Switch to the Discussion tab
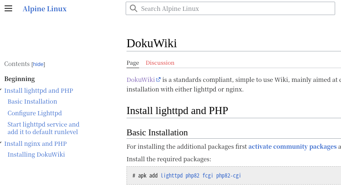The height and width of the screenshot is (188, 341). click(160, 63)
